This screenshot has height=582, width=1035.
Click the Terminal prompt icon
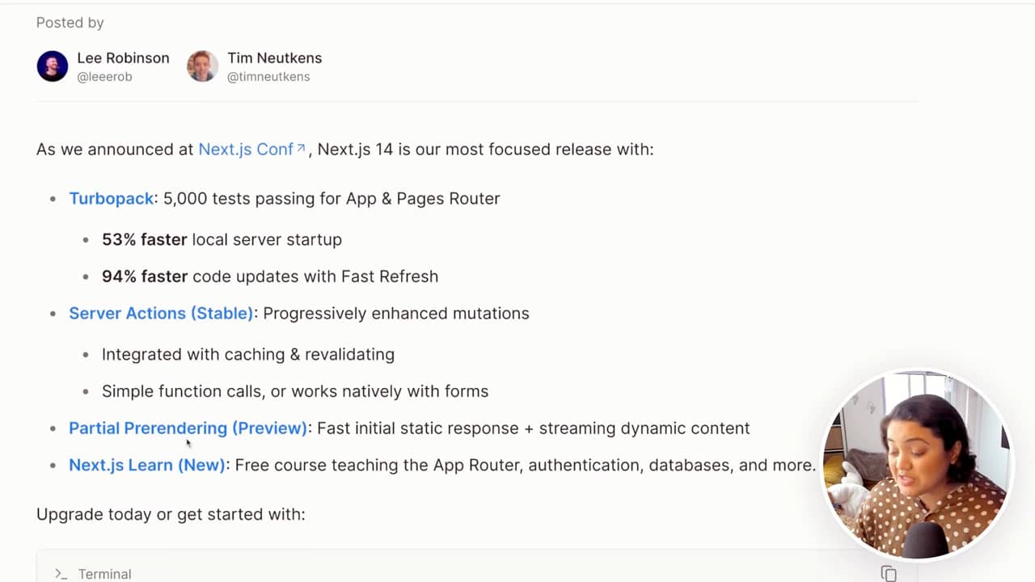61,574
